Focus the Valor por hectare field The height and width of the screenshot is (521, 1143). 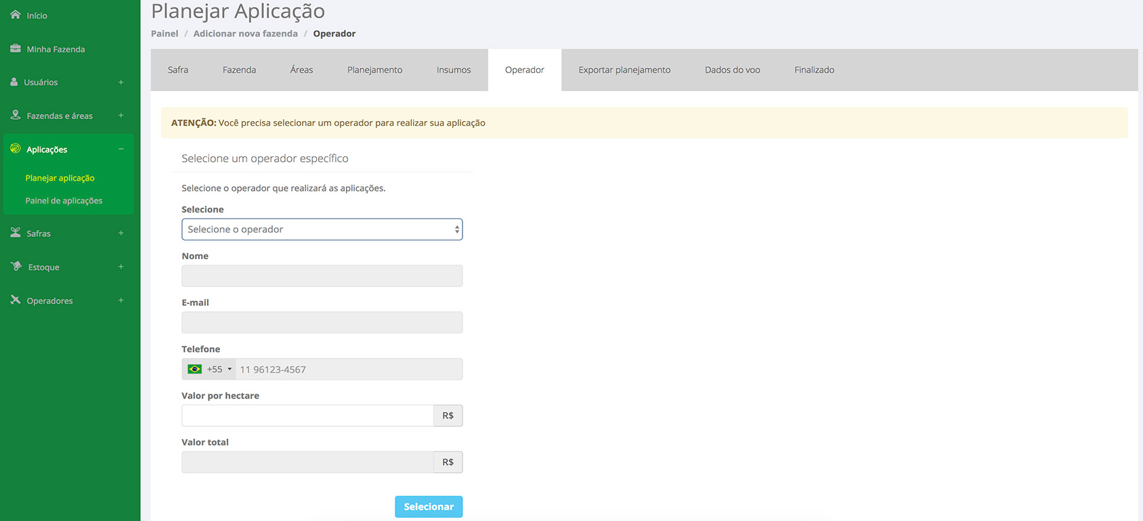[x=307, y=415]
